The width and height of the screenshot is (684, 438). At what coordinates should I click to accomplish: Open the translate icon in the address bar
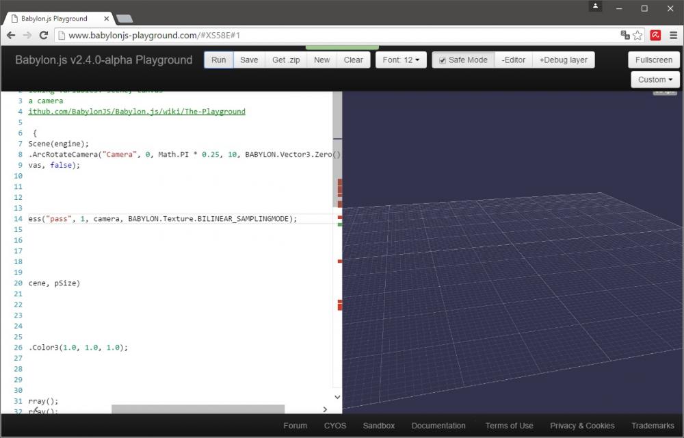625,35
